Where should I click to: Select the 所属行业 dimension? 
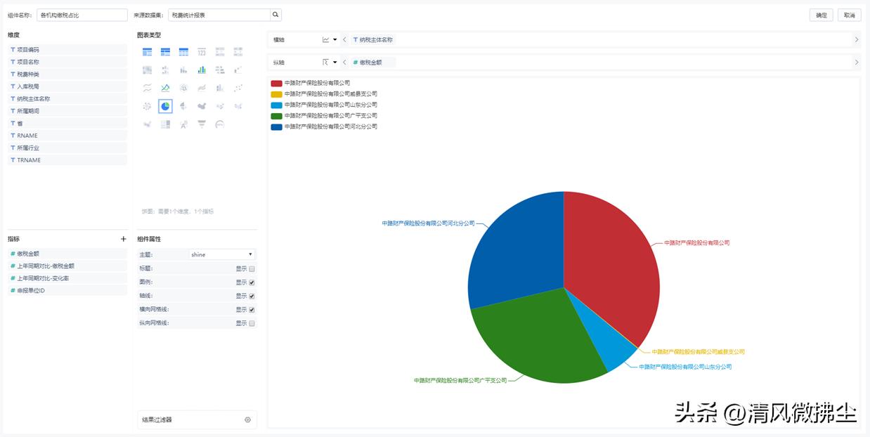[67, 148]
